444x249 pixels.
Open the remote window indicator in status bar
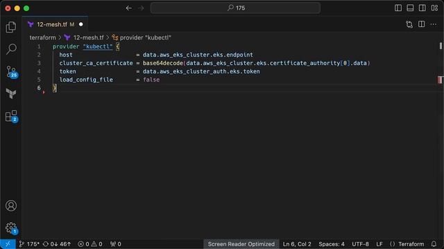(8, 244)
